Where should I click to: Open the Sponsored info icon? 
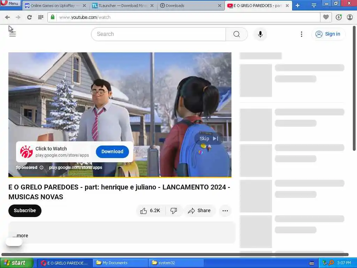[41, 167]
